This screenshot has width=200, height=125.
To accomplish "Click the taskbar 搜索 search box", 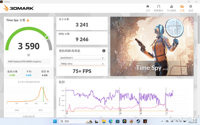I will click(76, 121).
